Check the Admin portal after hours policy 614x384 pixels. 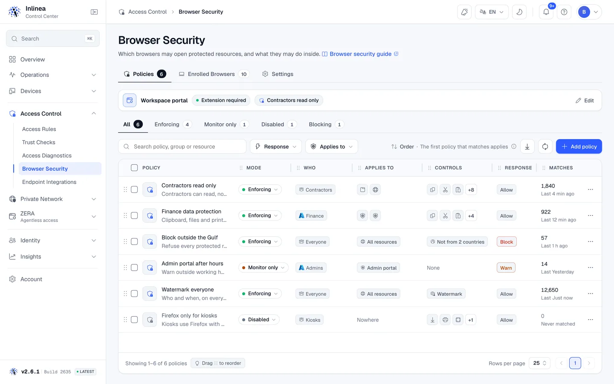(134, 268)
